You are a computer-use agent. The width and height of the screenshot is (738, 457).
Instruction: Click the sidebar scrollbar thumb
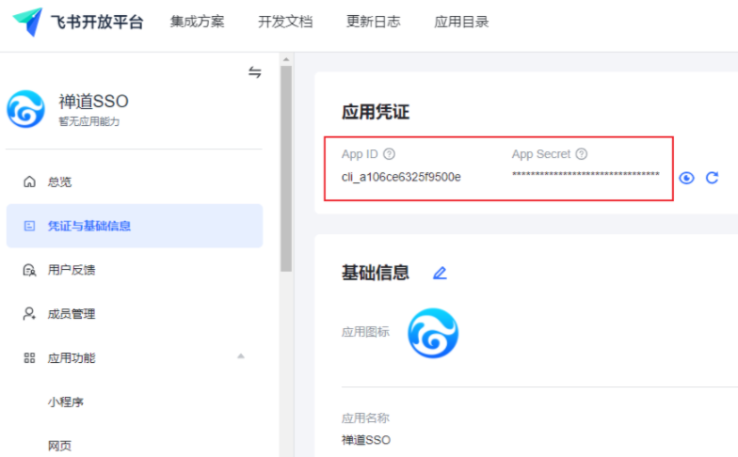tap(286, 168)
